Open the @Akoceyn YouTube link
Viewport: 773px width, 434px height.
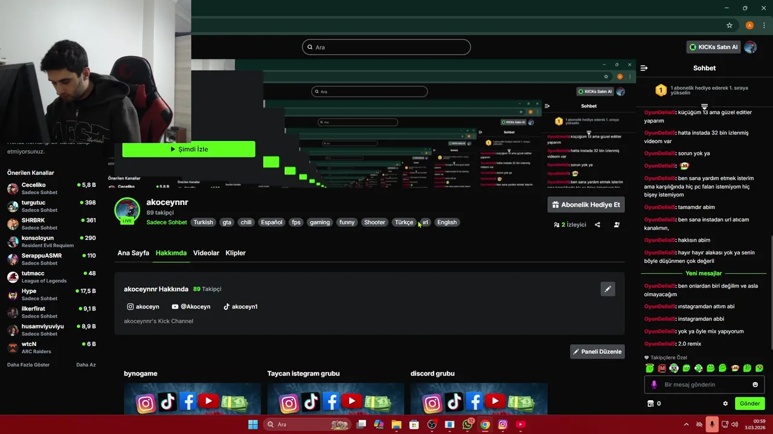coord(191,307)
